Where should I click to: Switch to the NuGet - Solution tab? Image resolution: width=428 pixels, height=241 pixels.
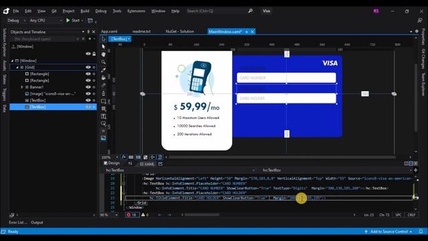[180, 31]
